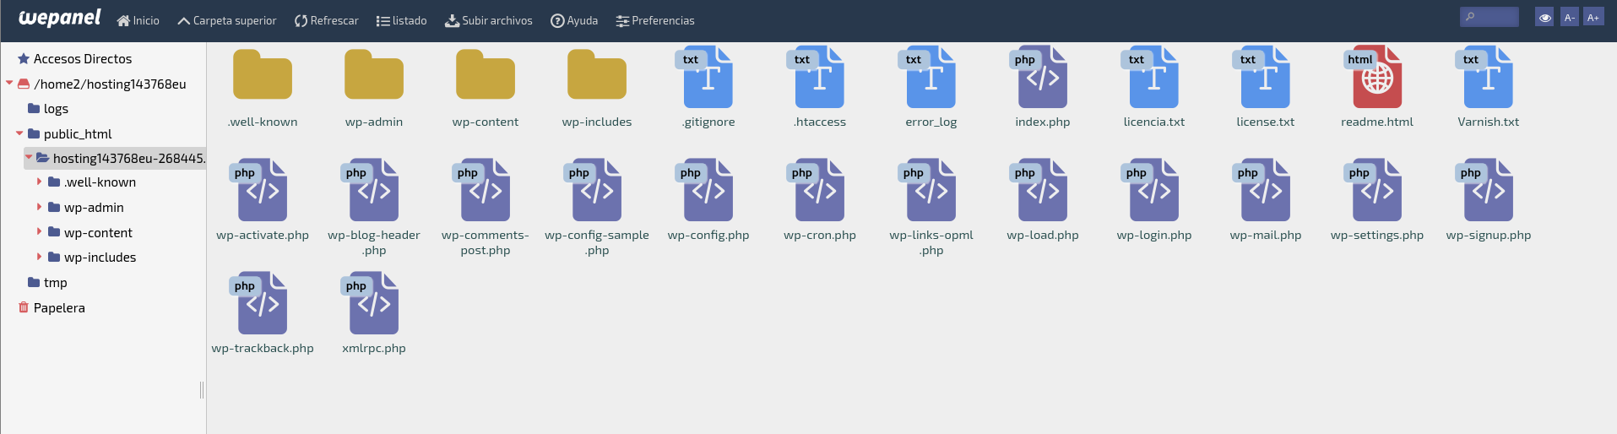This screenshot has width=1617, height=434.
Task: Collapse the public_html tree node arrow
Action: pyautogui.click(x=19, y=133)
